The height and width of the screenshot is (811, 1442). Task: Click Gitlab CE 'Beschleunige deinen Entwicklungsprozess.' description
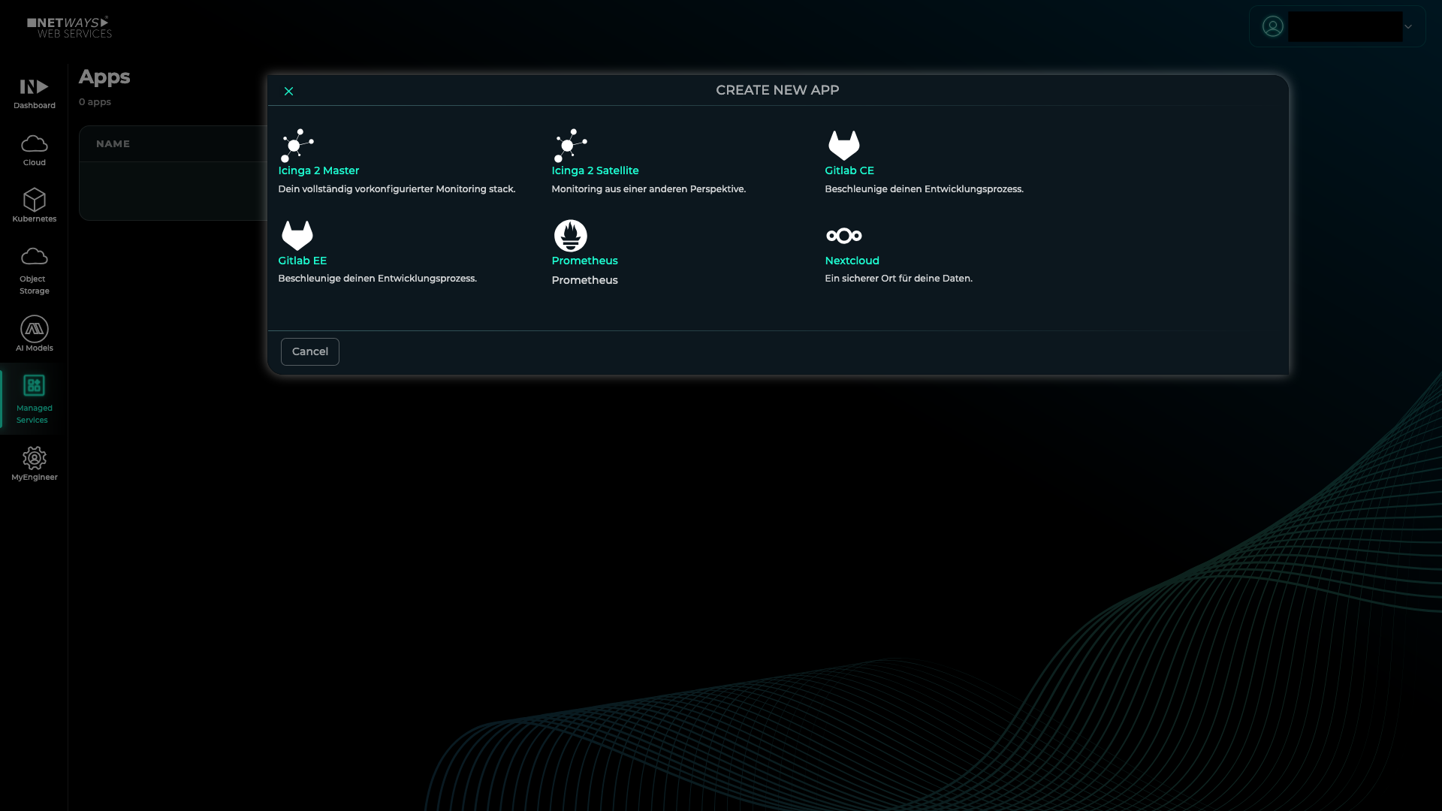tap(924, 189)
